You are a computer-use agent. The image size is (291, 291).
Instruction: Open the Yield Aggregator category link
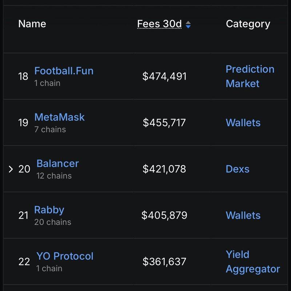click(x=252, y=262)
